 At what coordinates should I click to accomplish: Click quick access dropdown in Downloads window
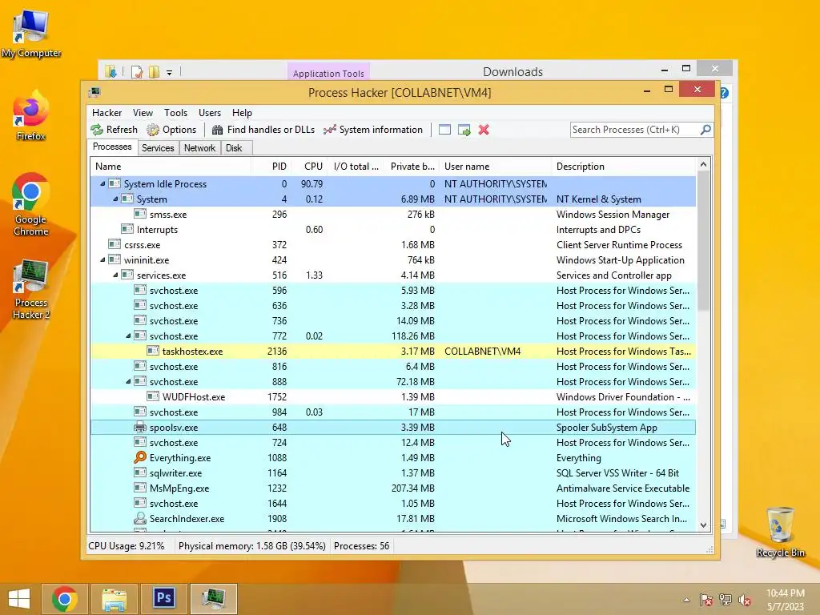tap(170, 73)
